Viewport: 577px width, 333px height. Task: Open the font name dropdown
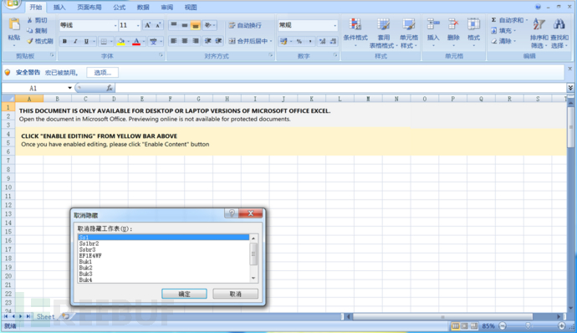coord(115,25)
